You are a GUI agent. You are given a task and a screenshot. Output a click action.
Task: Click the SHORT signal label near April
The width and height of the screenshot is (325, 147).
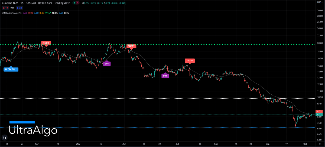click(46, 43)
